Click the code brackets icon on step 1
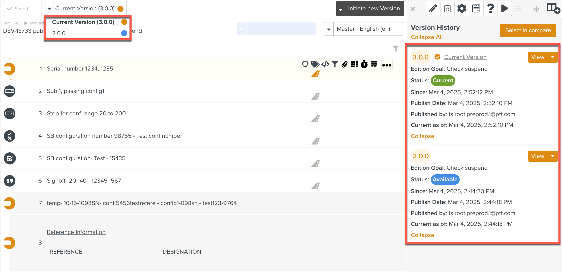The image size is (562, 272). (x=325, y=64)
